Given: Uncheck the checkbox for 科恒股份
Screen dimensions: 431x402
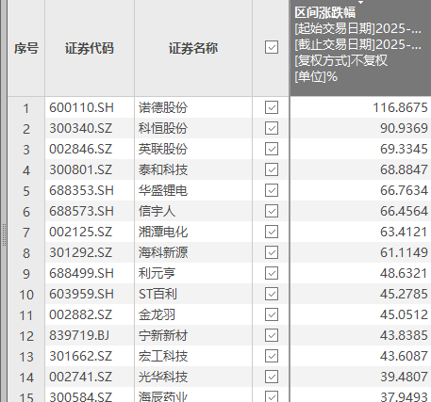Looking at the screenshot, I should pyautogui.click(x=272, y=128).
